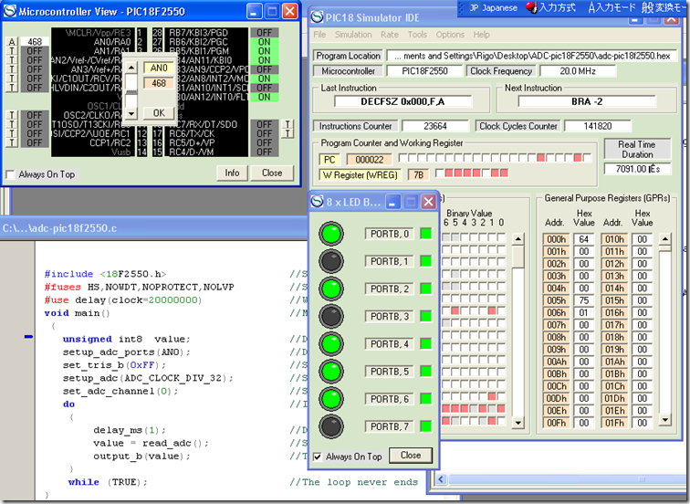Click the down arrow of analog value slider
Image resolution: width=690 pixels, height=504 pixels.
[131, 112]
